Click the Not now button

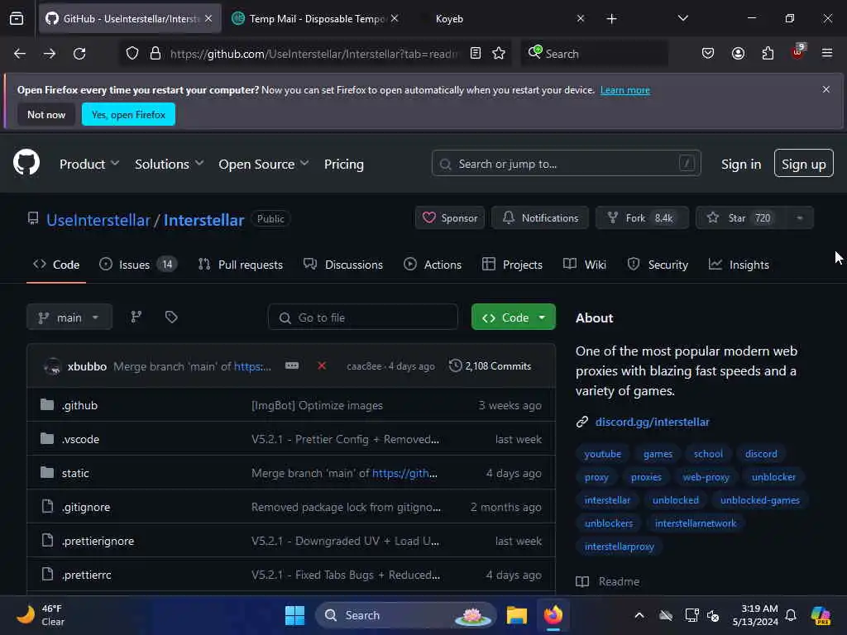pyautogui.click(x=46, y=114)
